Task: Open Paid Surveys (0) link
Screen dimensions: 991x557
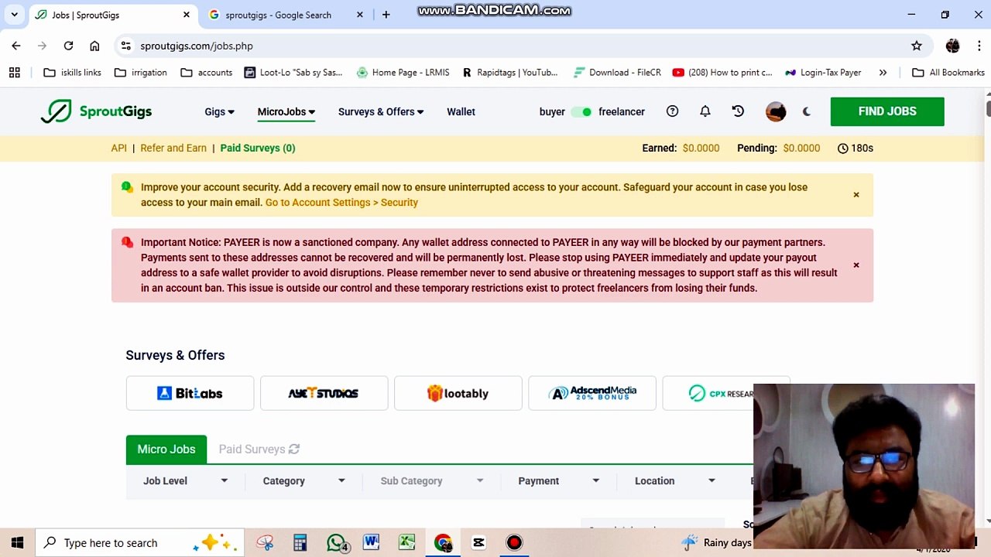Action: 258,148
